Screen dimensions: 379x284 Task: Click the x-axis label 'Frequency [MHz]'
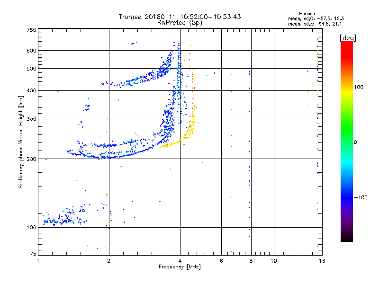click(x=180, y=267)
